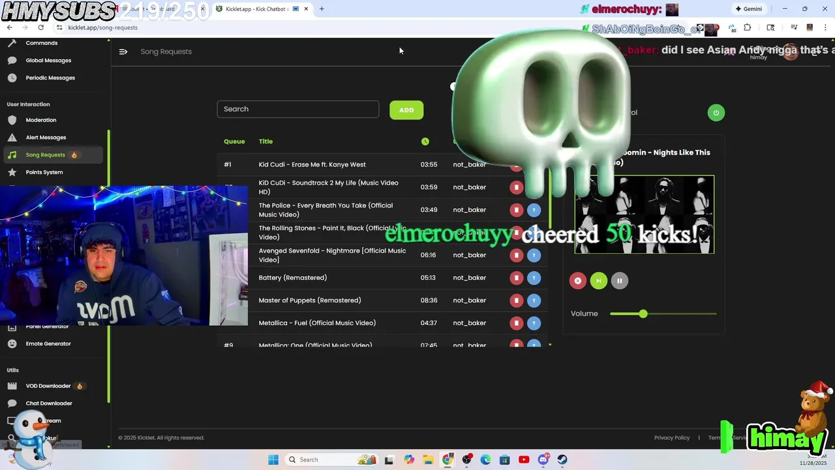Move The Police song up in queue
Image resolution: width=835 pixels, height=470 pixels.
(534, 210)
